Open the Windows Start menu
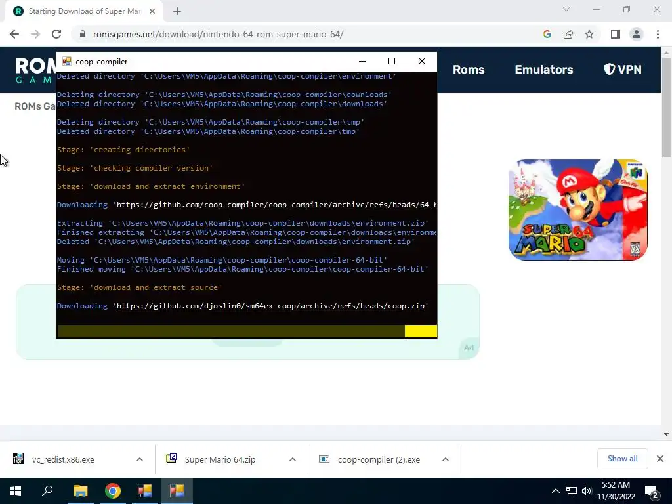This screenshot has width=672, height=504. tap(16, 491)
